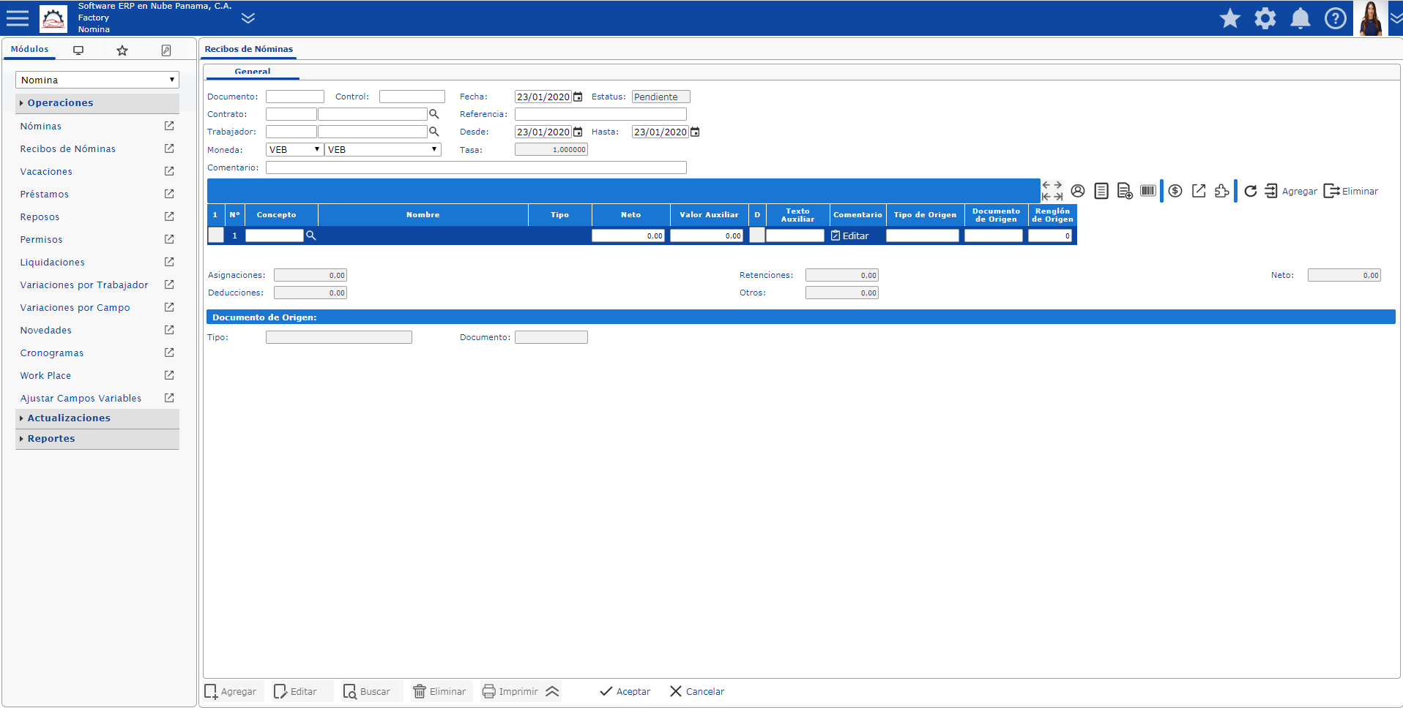The height and width of the screenshot is (708, 1403).
Task: Open Ajustar Campos Variables in new window icon
Action: [169, 398]
